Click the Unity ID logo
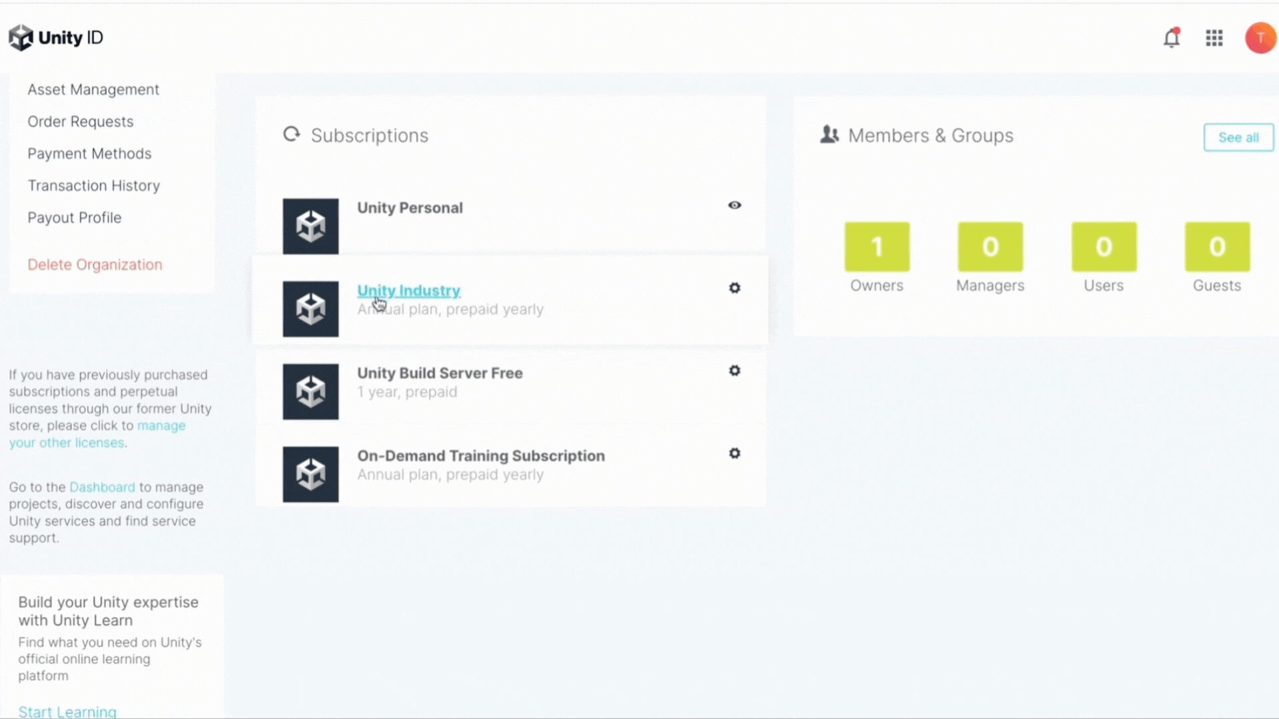The image size is (1279, 719). click(x=56, y=38)
